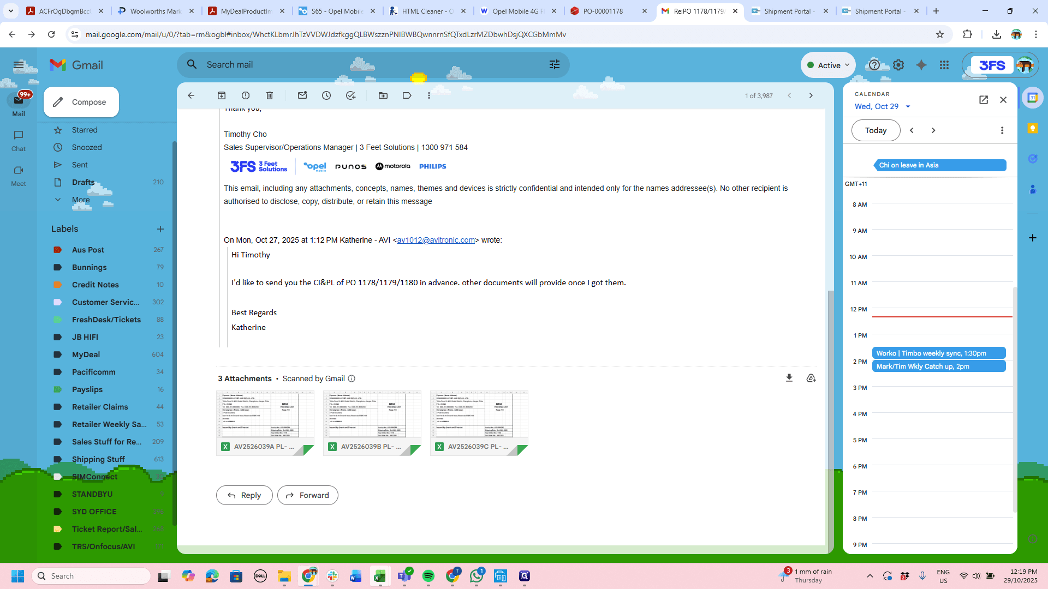This screenshot has width=1048, height=589.
Task: Open Worko Timbo weekly sync event
Action: tap(939, 353)
